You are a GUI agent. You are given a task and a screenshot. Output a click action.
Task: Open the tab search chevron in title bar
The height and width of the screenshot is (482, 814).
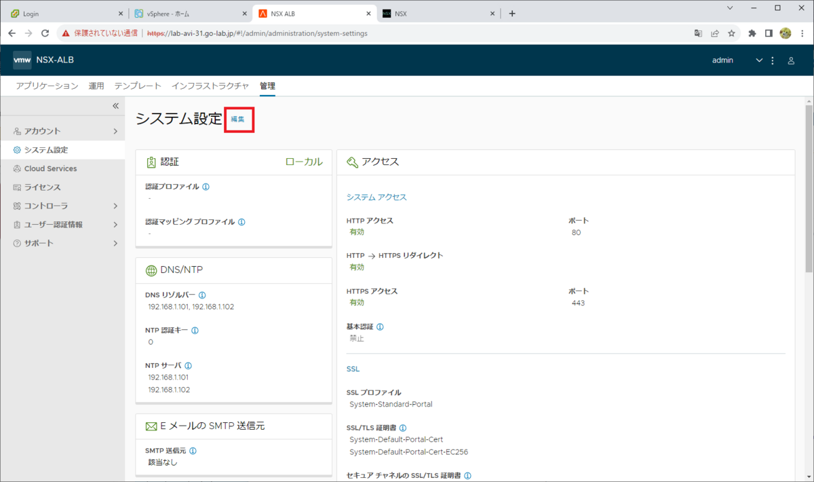(x=730, y=8)
